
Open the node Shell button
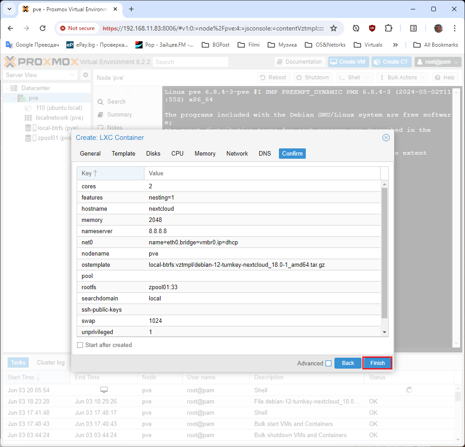350,78
